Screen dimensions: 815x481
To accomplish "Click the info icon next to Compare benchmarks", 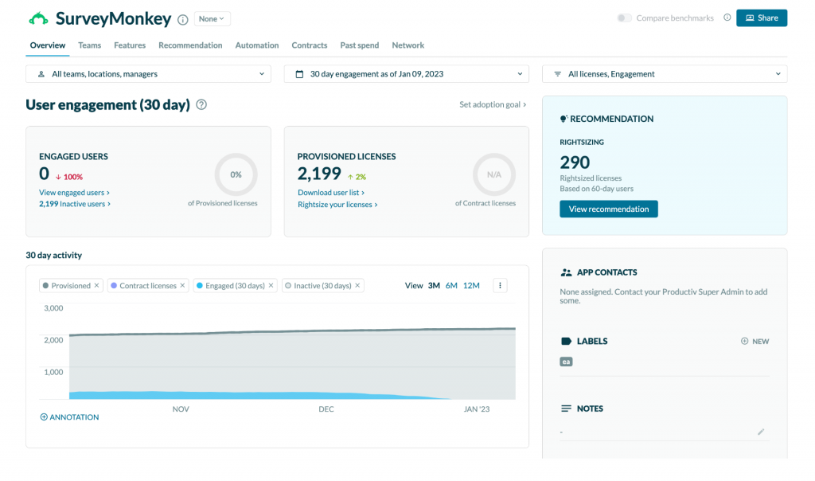I will click(x=727, y=18).
